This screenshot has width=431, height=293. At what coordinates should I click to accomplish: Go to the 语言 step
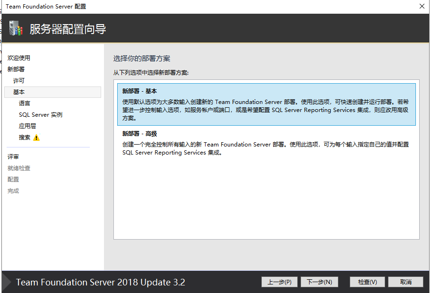[x=25, y=103]
